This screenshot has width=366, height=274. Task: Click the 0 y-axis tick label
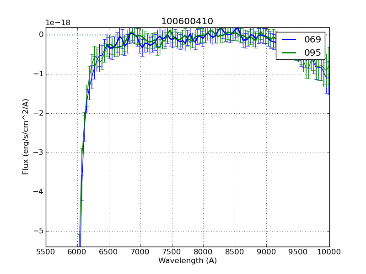tap(41, 35)
